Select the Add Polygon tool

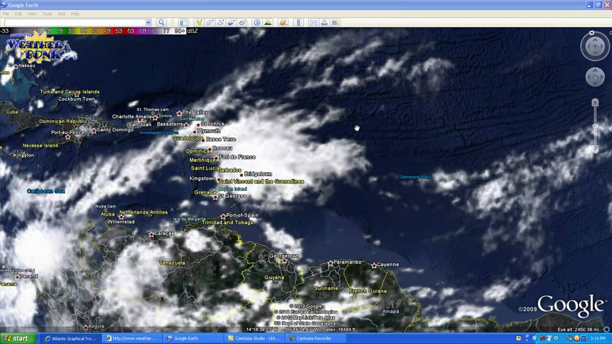tap(209, 22)
